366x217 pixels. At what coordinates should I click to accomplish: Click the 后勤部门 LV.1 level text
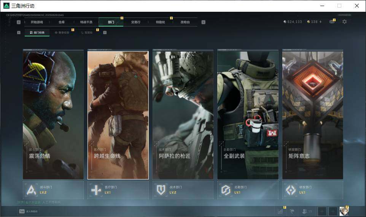point(237,193)
